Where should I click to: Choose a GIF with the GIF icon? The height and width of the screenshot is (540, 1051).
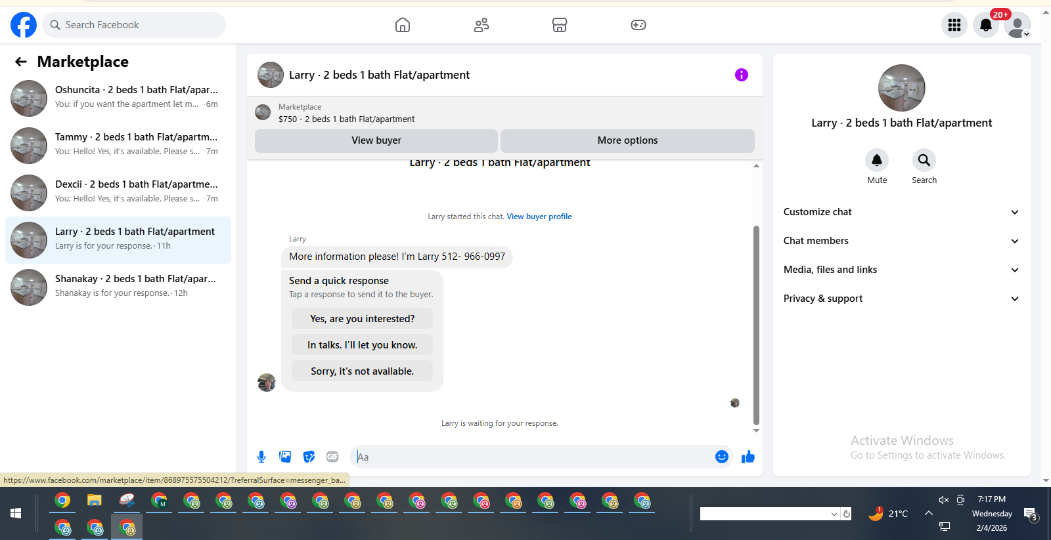[332, 457]
